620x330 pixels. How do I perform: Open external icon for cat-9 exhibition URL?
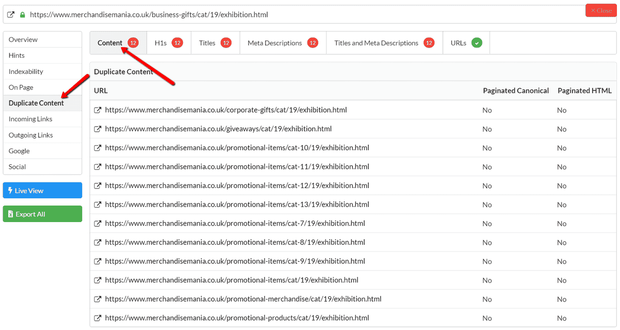tap(98, 261)
